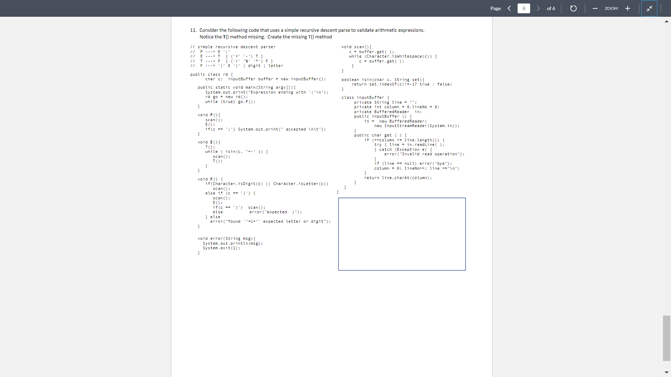Click the page number input field
Image resolution: width=671 pixels, height=377 pixels.
(x=524, y=8)
